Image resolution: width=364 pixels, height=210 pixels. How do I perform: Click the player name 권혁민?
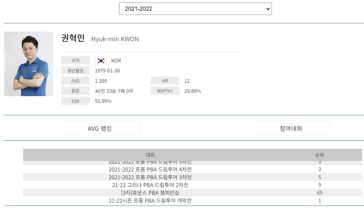73,38
